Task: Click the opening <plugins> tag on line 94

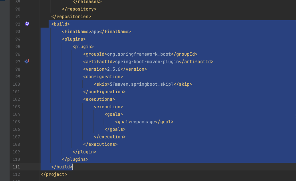Action: 73,39
